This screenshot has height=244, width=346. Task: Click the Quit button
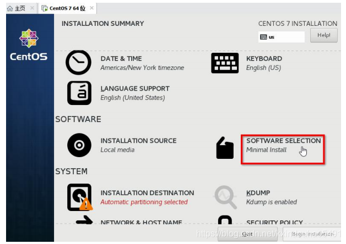(247, 234)
